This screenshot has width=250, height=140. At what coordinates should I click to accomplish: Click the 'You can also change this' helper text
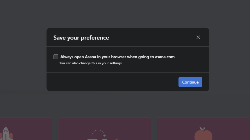(x=91, y=63)
